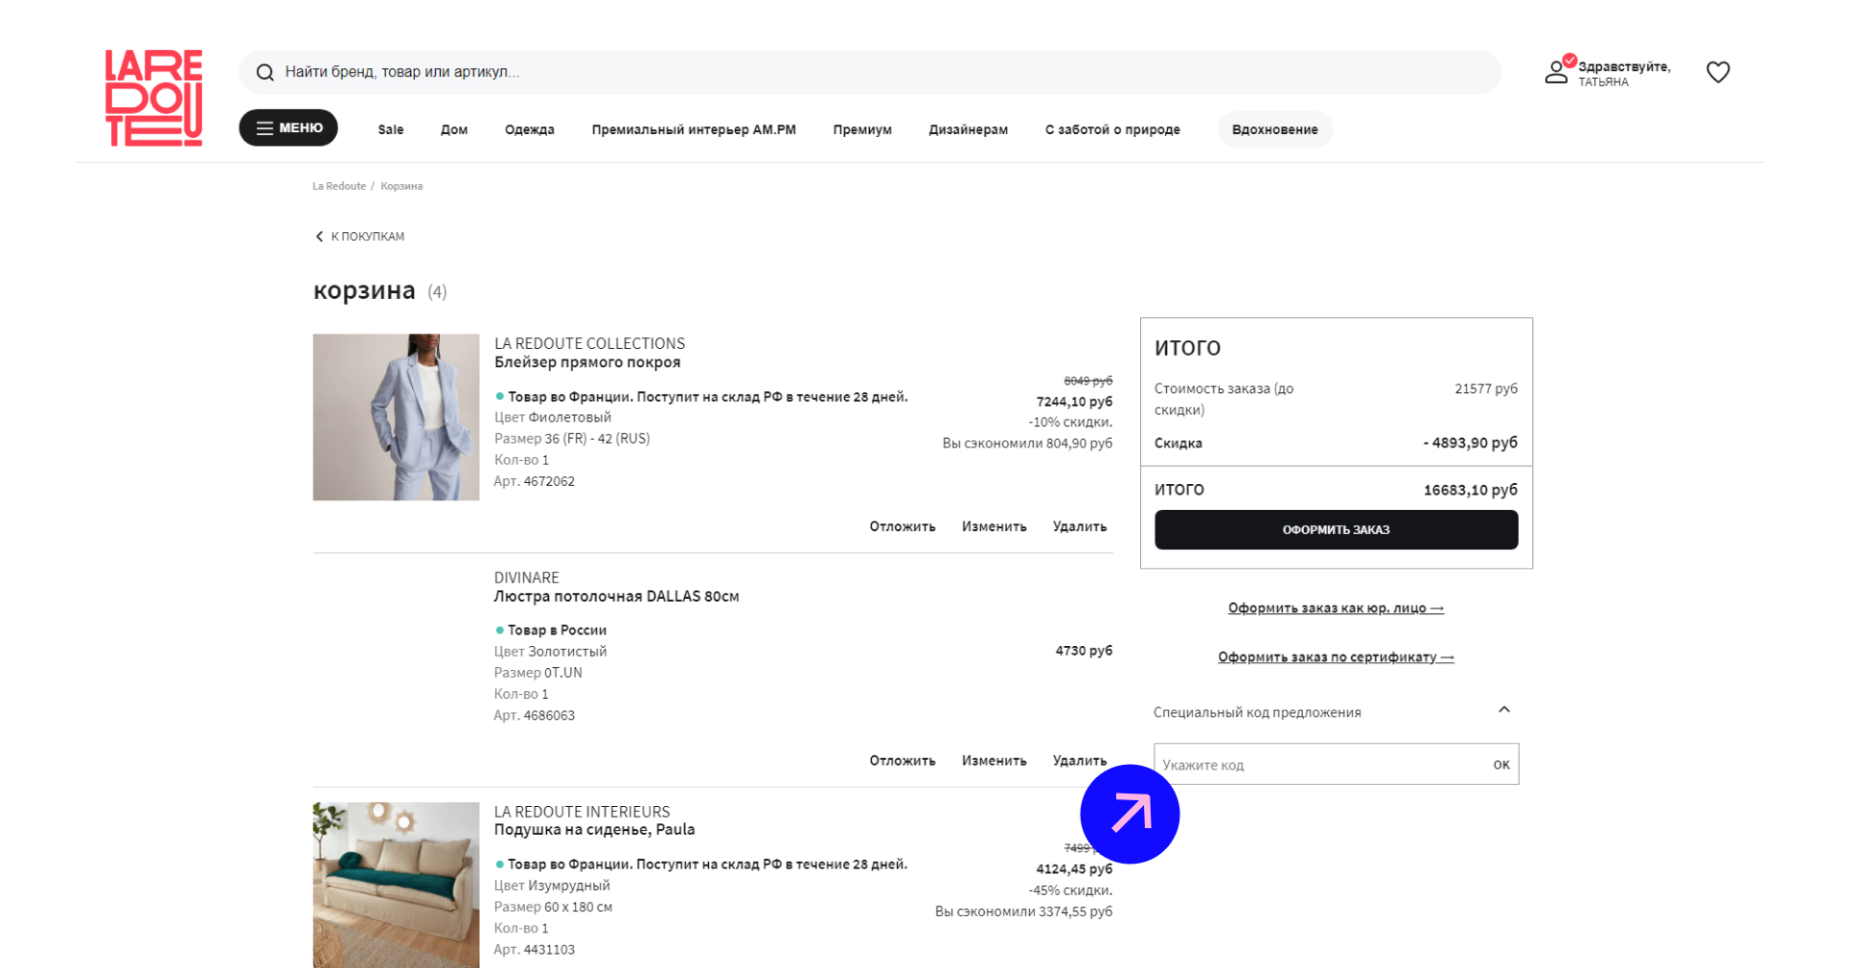The width and height of the screenshot is (1853, 968).
Task: Open Подушка на сиденье, Paula title
Action: pyautogui.click(x=594, y=829)
